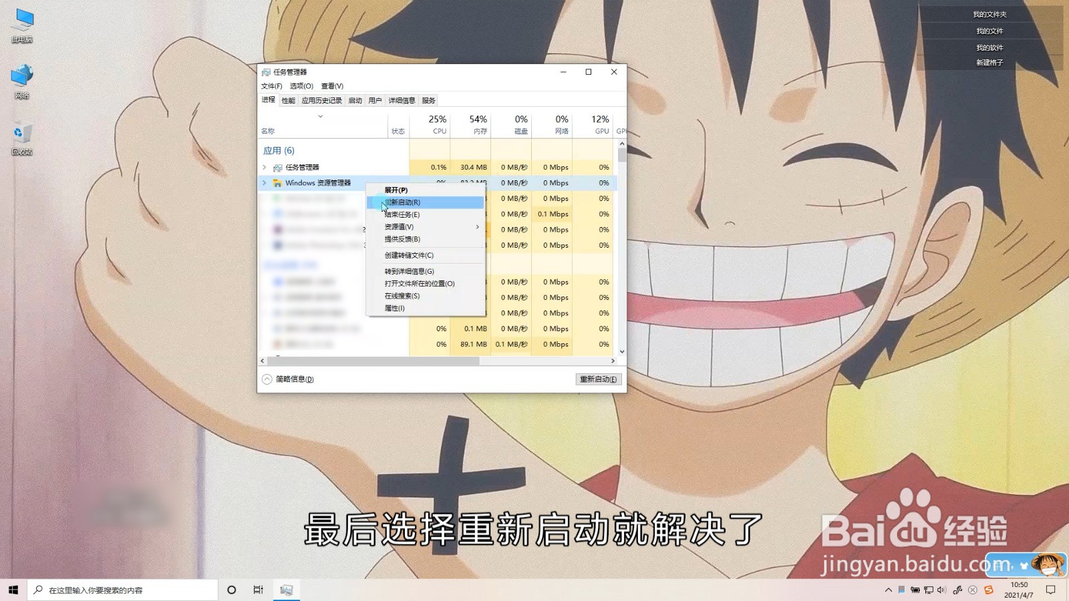The height and width of the screenshot is (601, 1069).
Task: Click the horizontal scrollbar right arrow
Action: [x=613, y=361]
